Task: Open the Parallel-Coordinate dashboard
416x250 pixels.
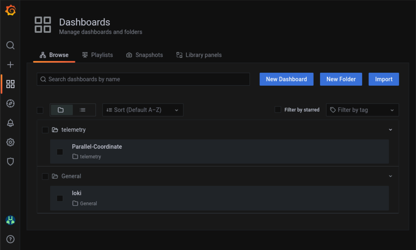Action: click(97, 147)
